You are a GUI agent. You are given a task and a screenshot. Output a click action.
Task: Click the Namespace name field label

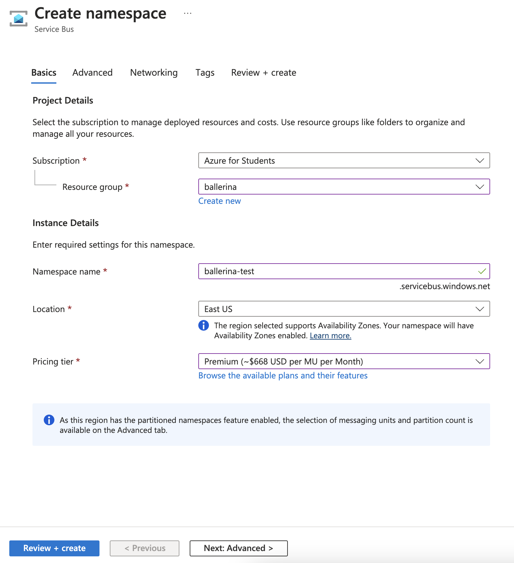point(66,272)
